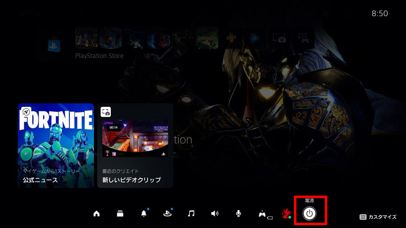
Task: Open the Switcher icon in the control center
Action: coord(120,213)
